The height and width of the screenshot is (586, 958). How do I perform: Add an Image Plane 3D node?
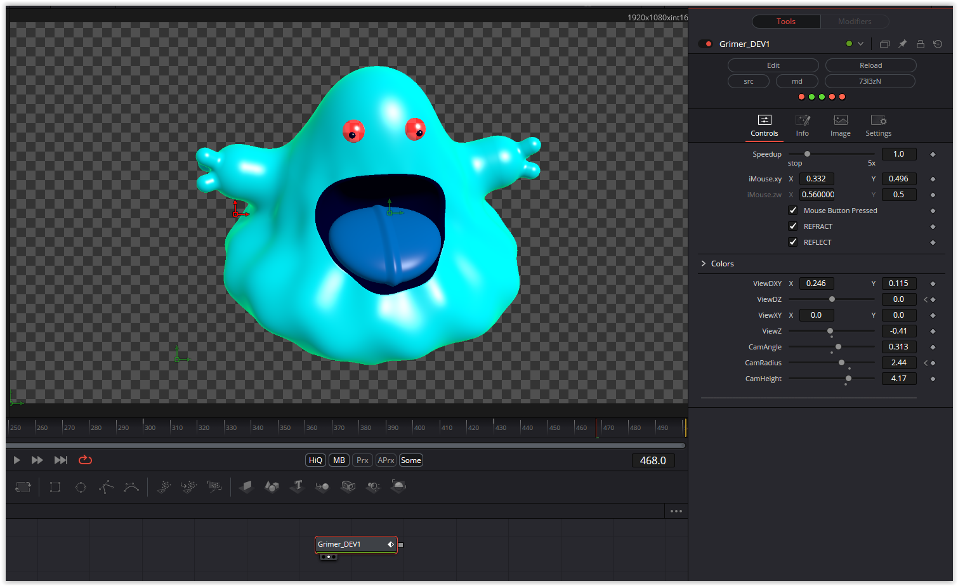(x=246, y=487)
